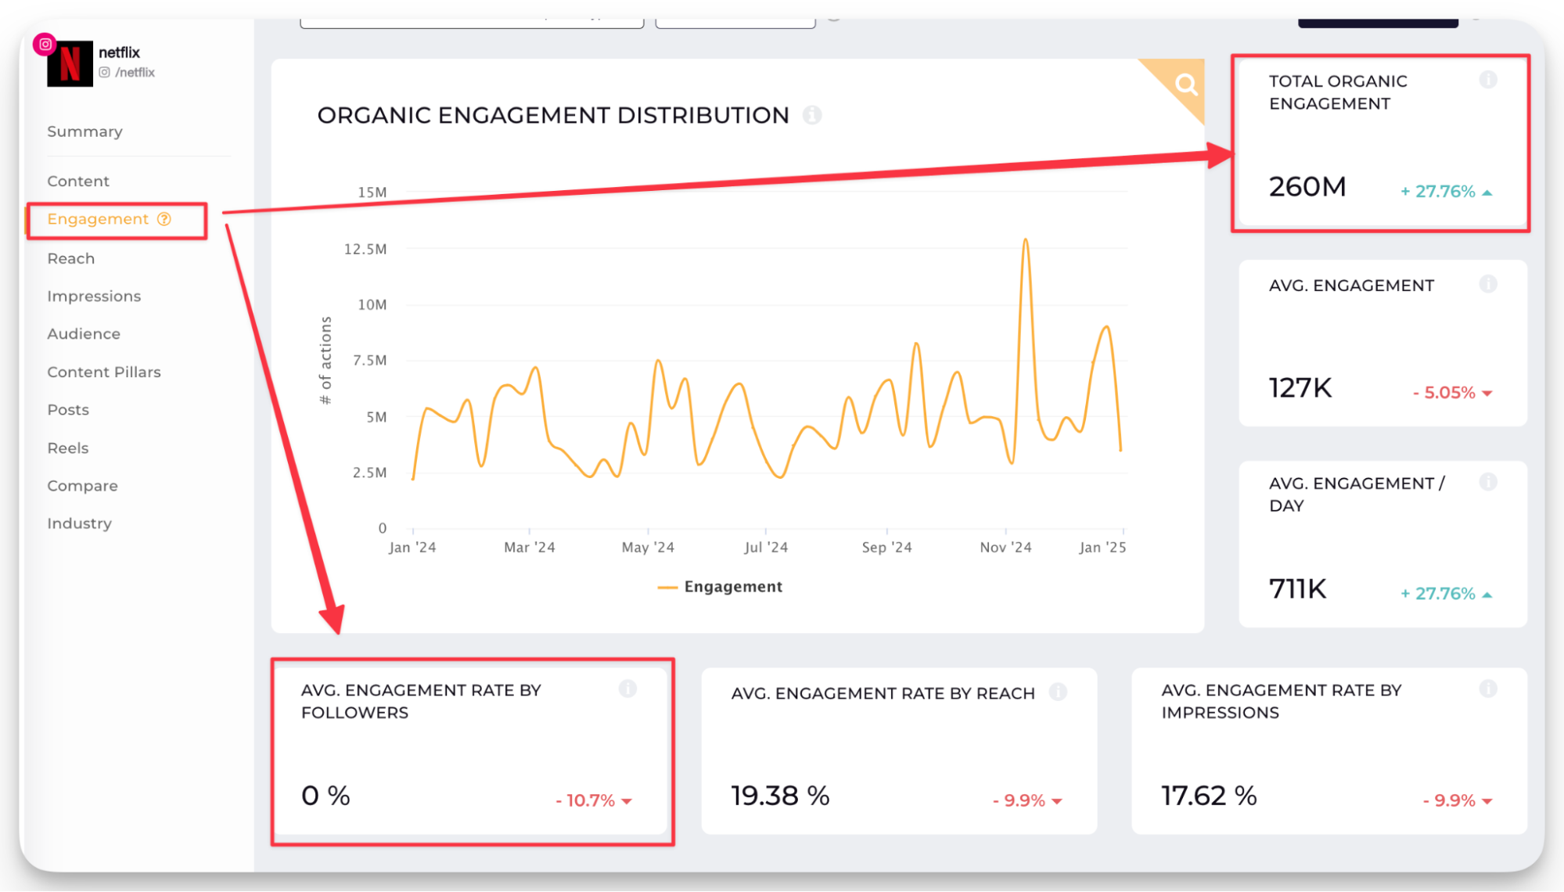1564x892 pixels.
Task: Click info icon on Engagement Rate by Impressions
Action: tap(1488, 689)
